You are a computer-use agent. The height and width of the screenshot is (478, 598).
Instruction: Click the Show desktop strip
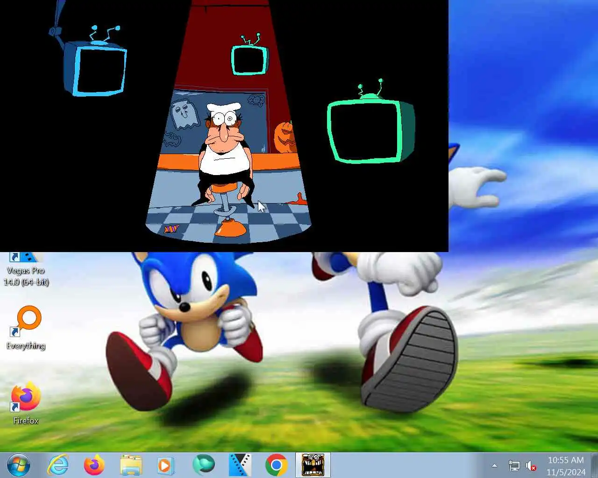[x=594, y=465]
